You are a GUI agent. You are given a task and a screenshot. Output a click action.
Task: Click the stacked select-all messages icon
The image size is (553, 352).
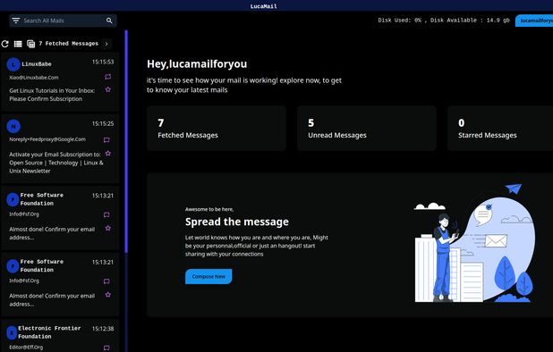(31, 44)
